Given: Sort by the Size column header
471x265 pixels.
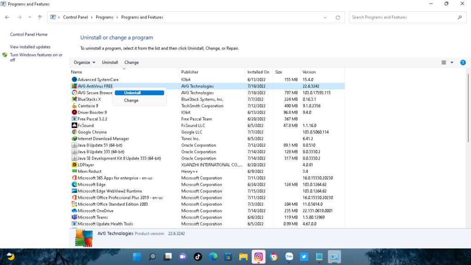Looking at the screenshot, I should [287, 72].
